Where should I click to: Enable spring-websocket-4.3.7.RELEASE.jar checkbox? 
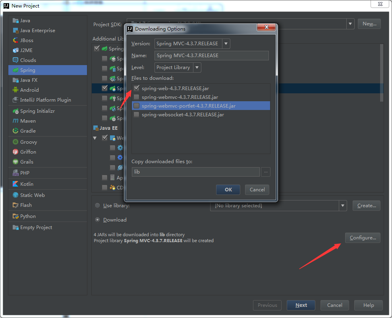137,114
